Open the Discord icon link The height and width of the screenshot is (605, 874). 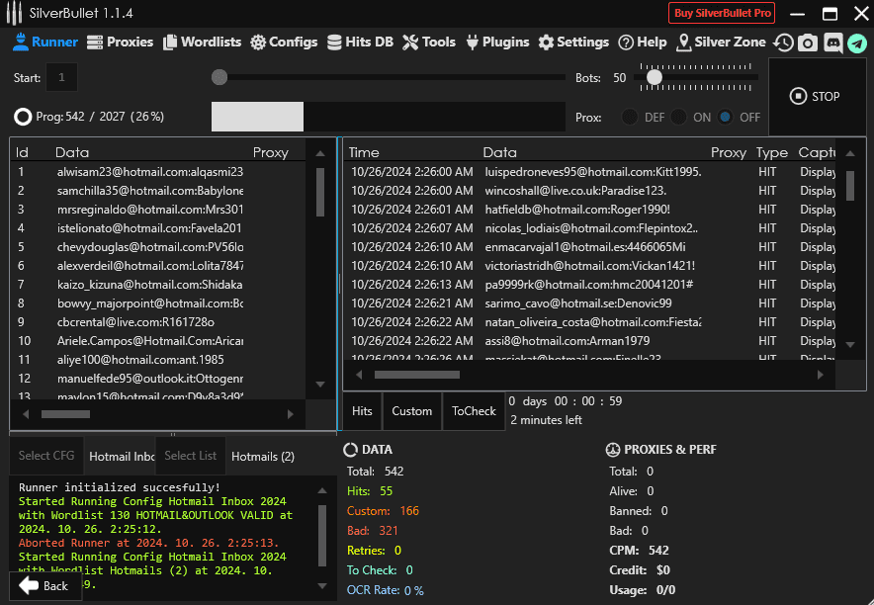[832, 43]
